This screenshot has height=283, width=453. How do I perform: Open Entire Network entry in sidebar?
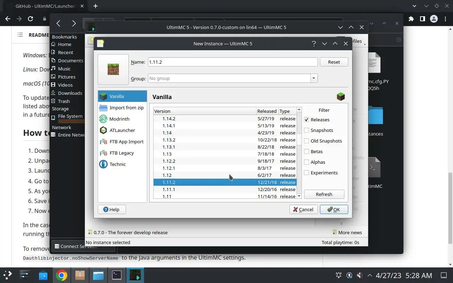67,135
